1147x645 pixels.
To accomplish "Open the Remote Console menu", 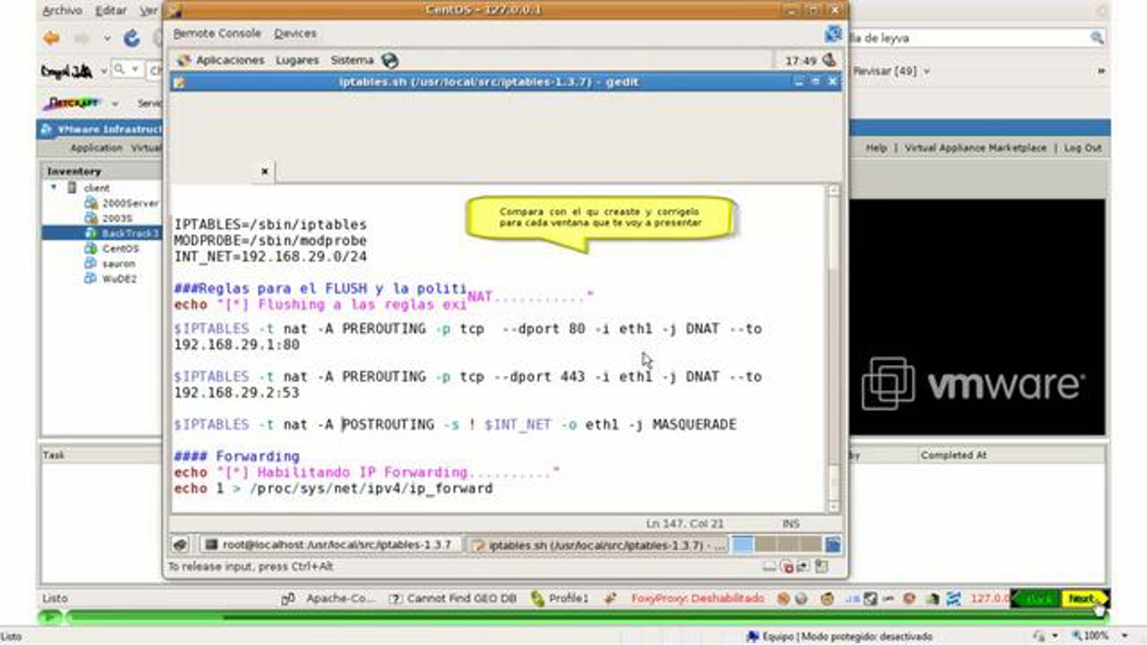I will [217, 33].
